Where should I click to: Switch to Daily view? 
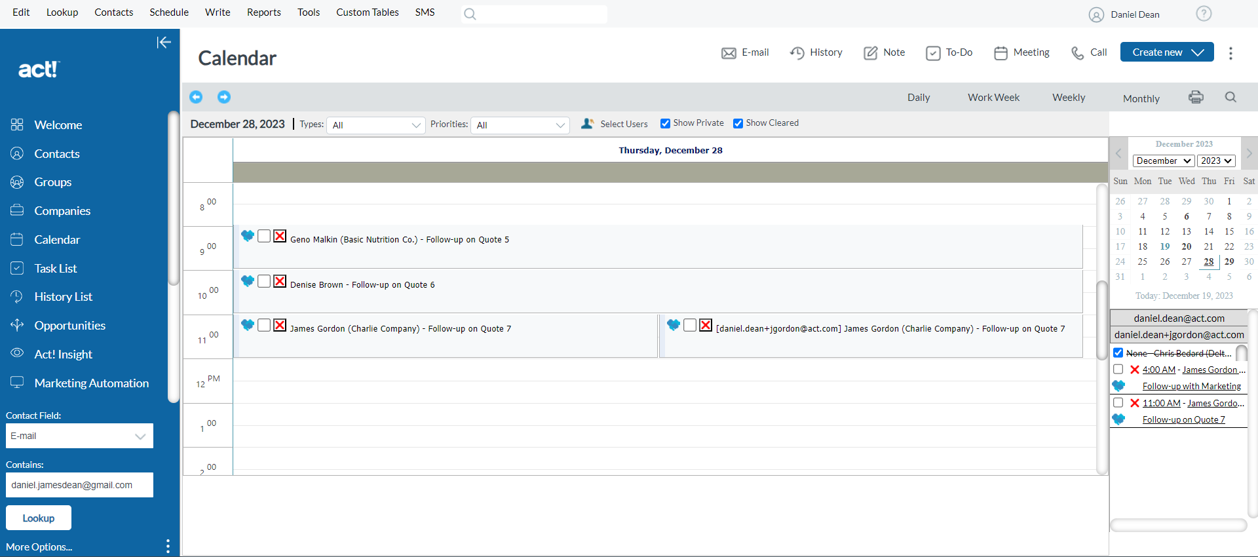click(919, 98)
